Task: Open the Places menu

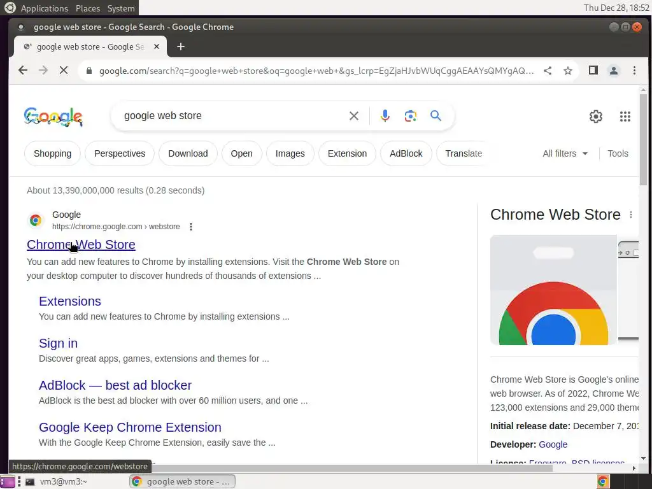Action: tap(88, 8)
